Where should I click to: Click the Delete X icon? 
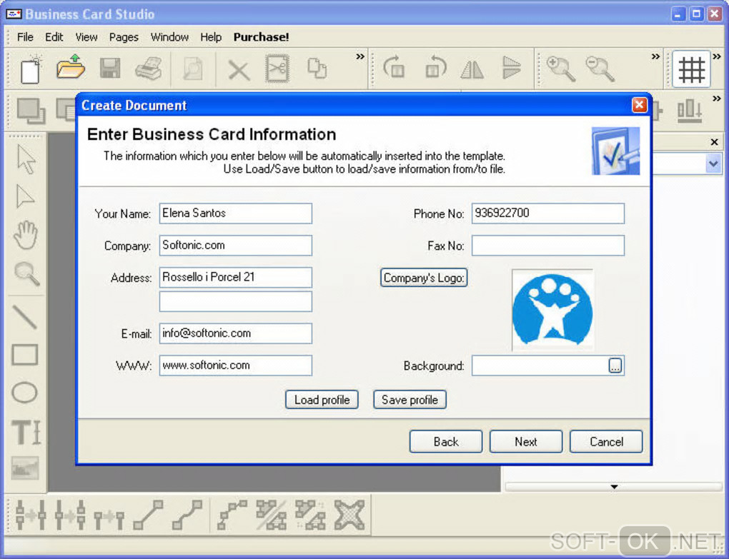239,71
